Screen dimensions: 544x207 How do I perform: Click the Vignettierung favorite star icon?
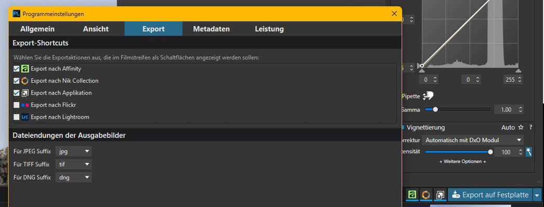click(521, 127)
